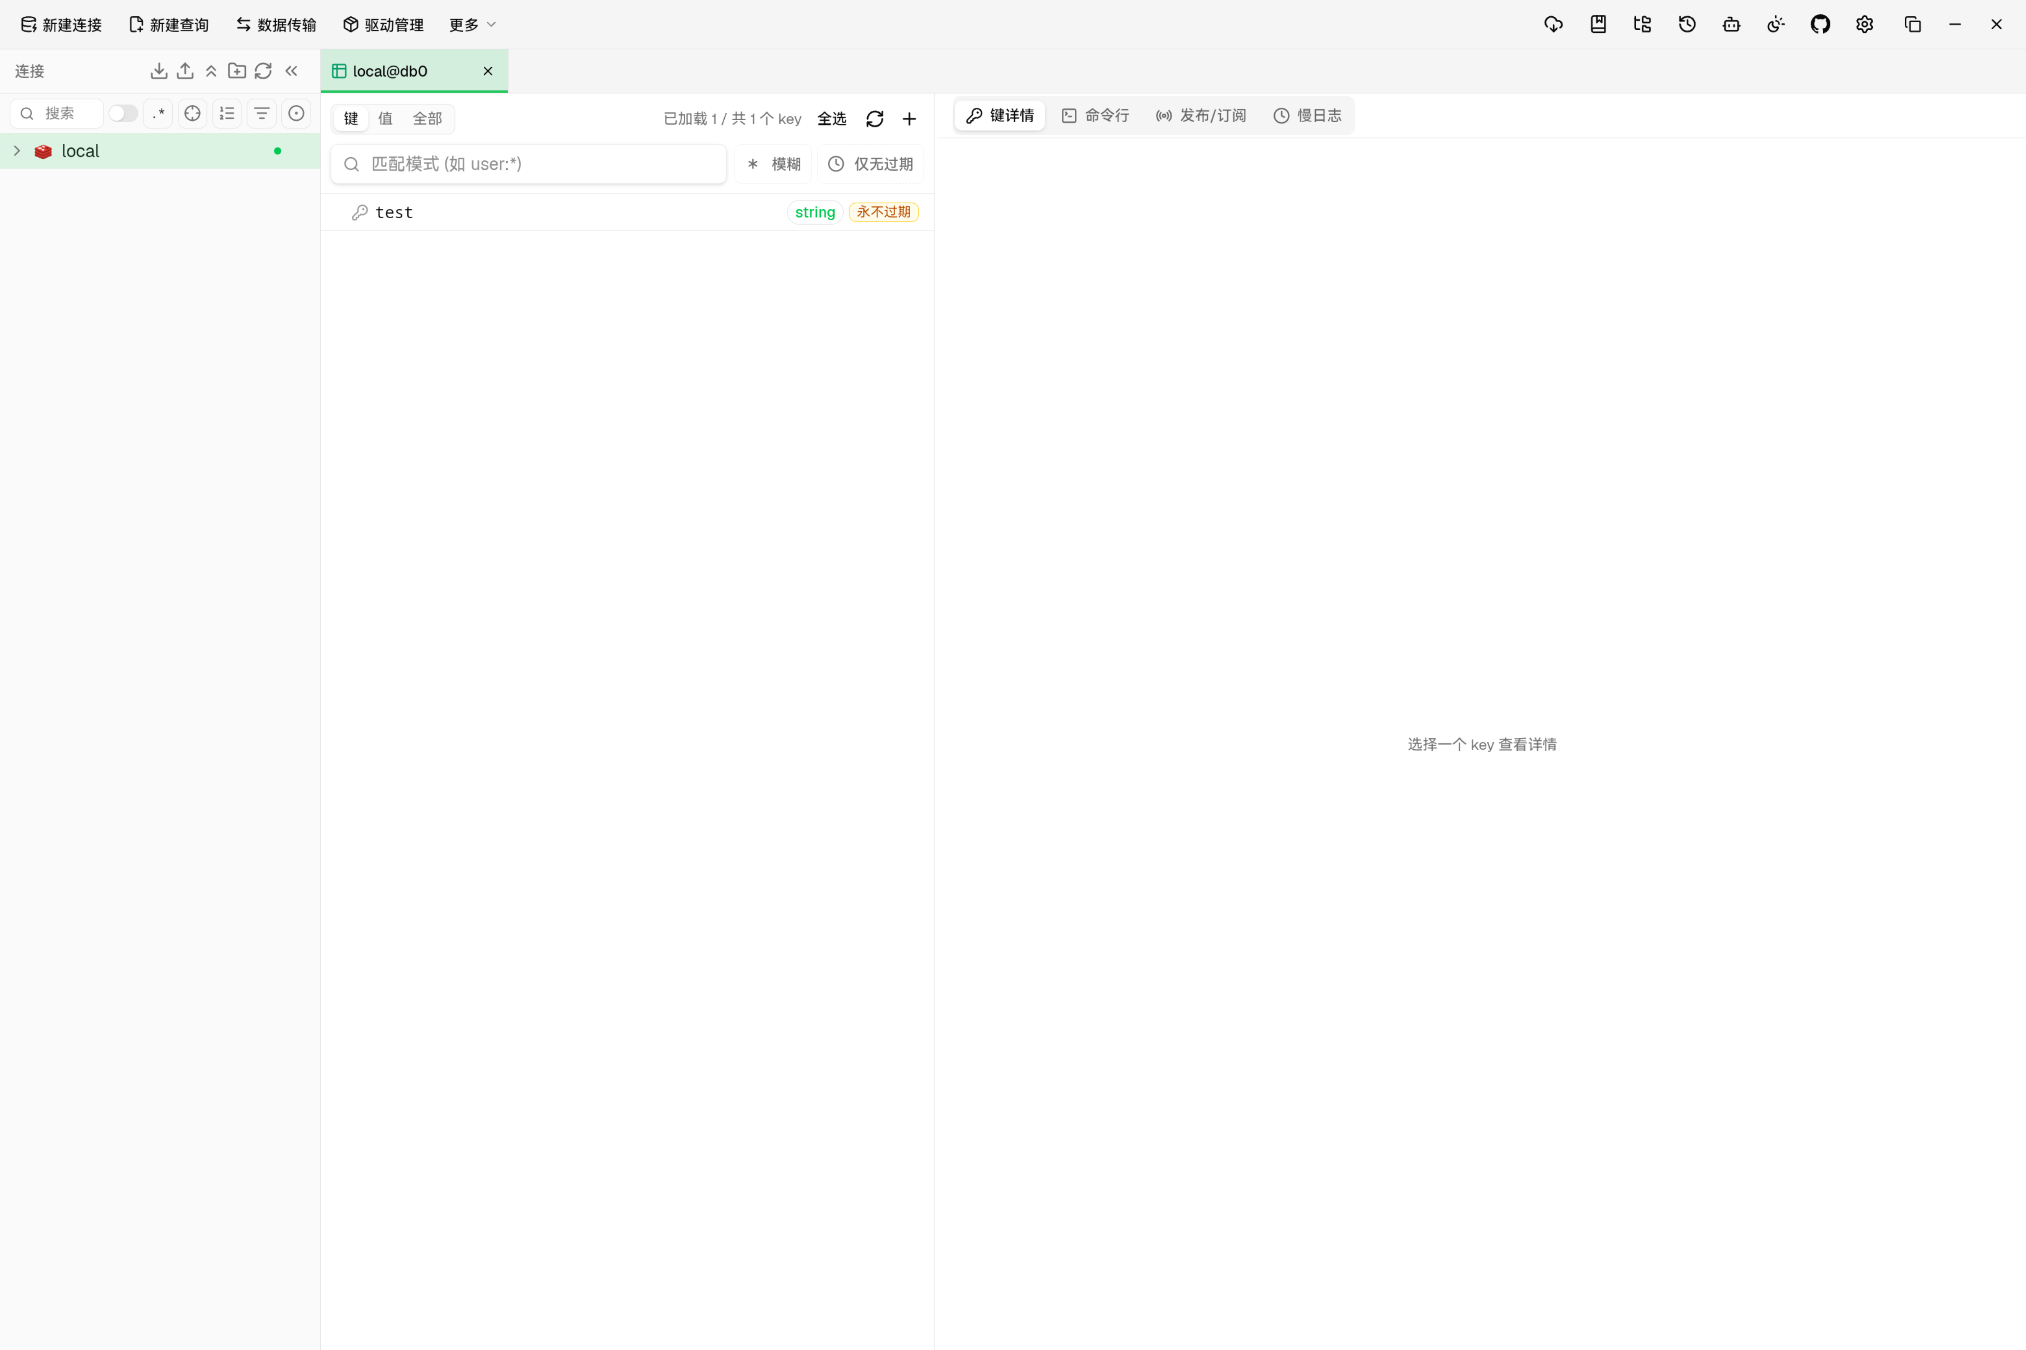Switch to the local@db0 tab
The height and width of the screenshot is (1350, 2026).
tap(414, 71)
